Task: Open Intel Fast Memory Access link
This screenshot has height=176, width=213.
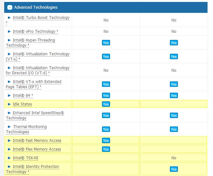Action: (37, 141)
